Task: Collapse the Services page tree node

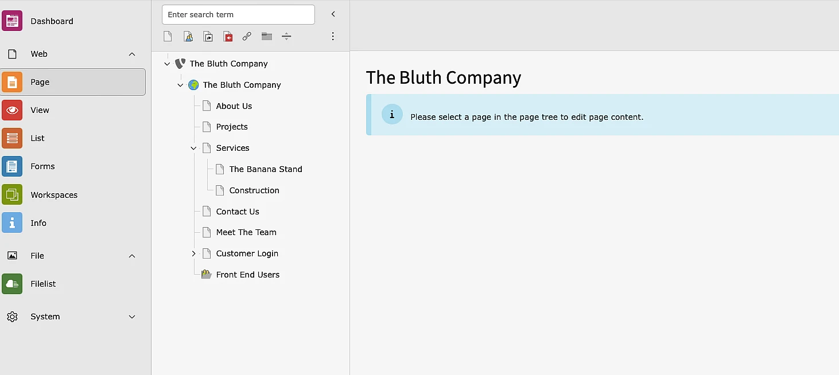Action: click(x=193, y=148)
